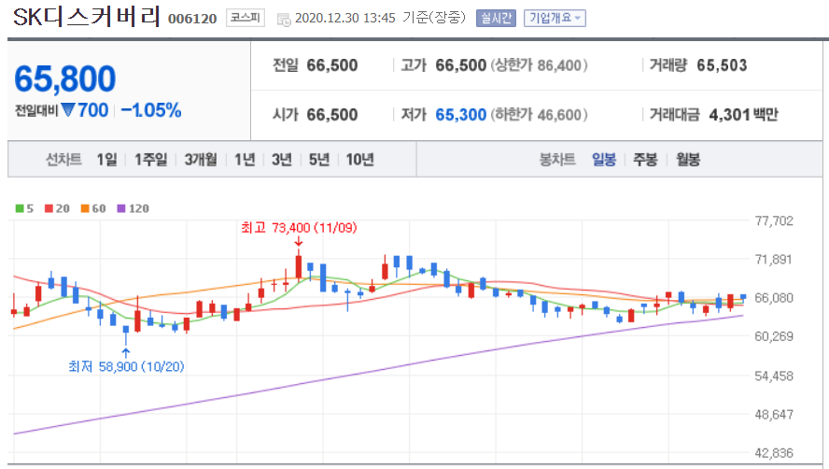
Task: Click the 전일 66,500 value
Action: pos(332,65)
